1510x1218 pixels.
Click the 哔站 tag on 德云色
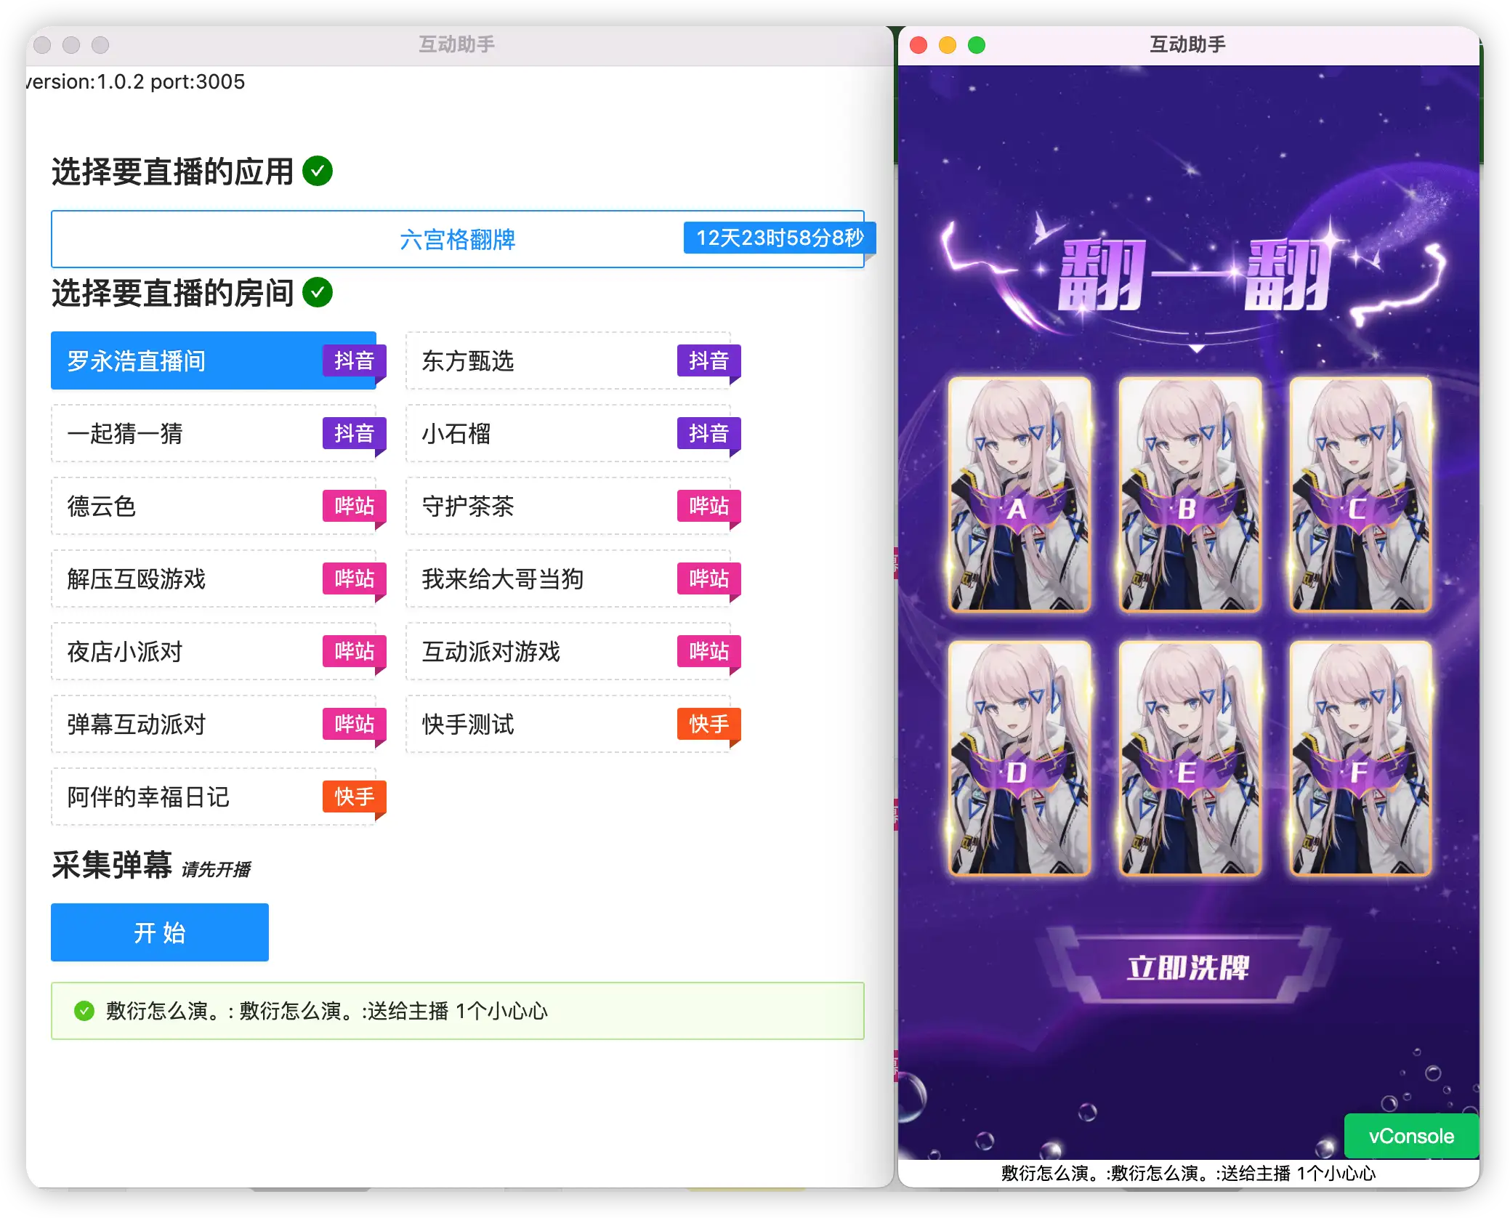pyautogui.click(x=354, y=506)
